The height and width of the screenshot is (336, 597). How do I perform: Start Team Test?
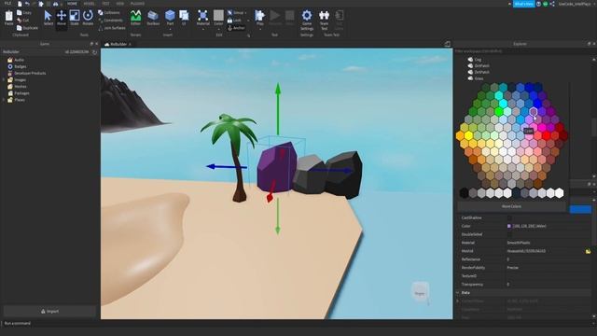click(324, 20)
